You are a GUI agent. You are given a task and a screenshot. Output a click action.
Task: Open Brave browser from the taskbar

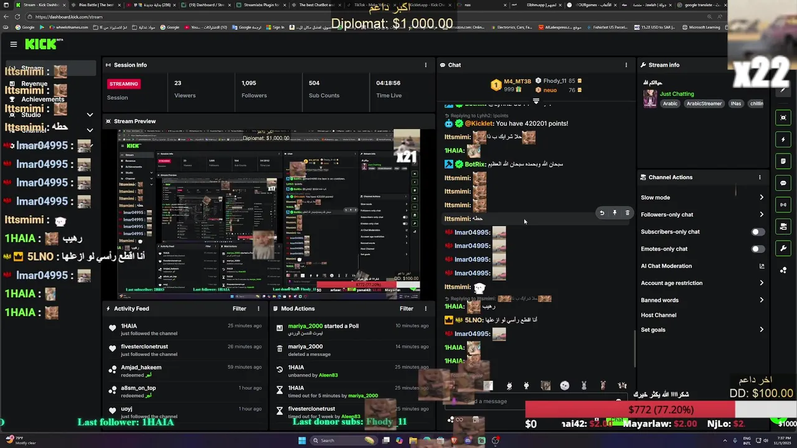pyautogui.click(x=454, y=441)
